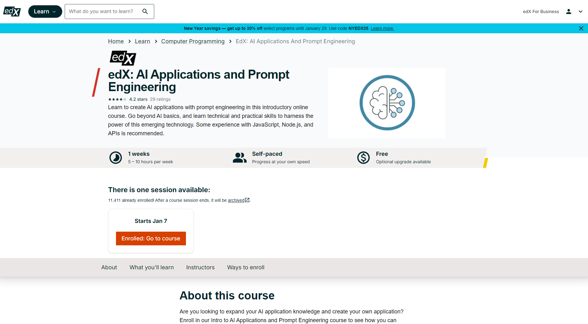Go to Home breadcrumb

(116, 41)
